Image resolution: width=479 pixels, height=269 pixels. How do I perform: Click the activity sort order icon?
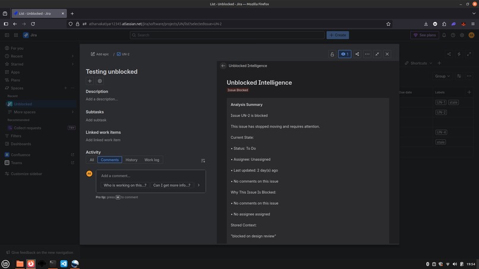(x=203, y=160)
